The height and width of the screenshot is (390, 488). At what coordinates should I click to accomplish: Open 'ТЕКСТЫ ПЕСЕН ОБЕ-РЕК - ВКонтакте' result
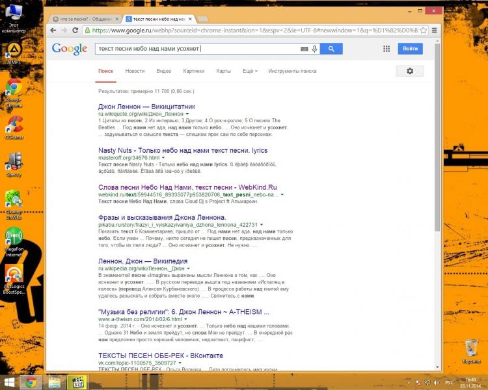coord(161,356)
